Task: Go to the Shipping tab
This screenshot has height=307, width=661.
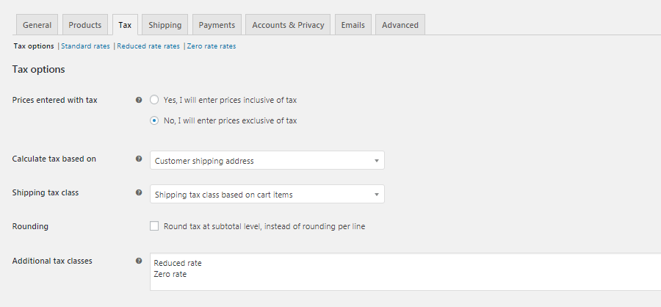Action: [x=165, y=25]
